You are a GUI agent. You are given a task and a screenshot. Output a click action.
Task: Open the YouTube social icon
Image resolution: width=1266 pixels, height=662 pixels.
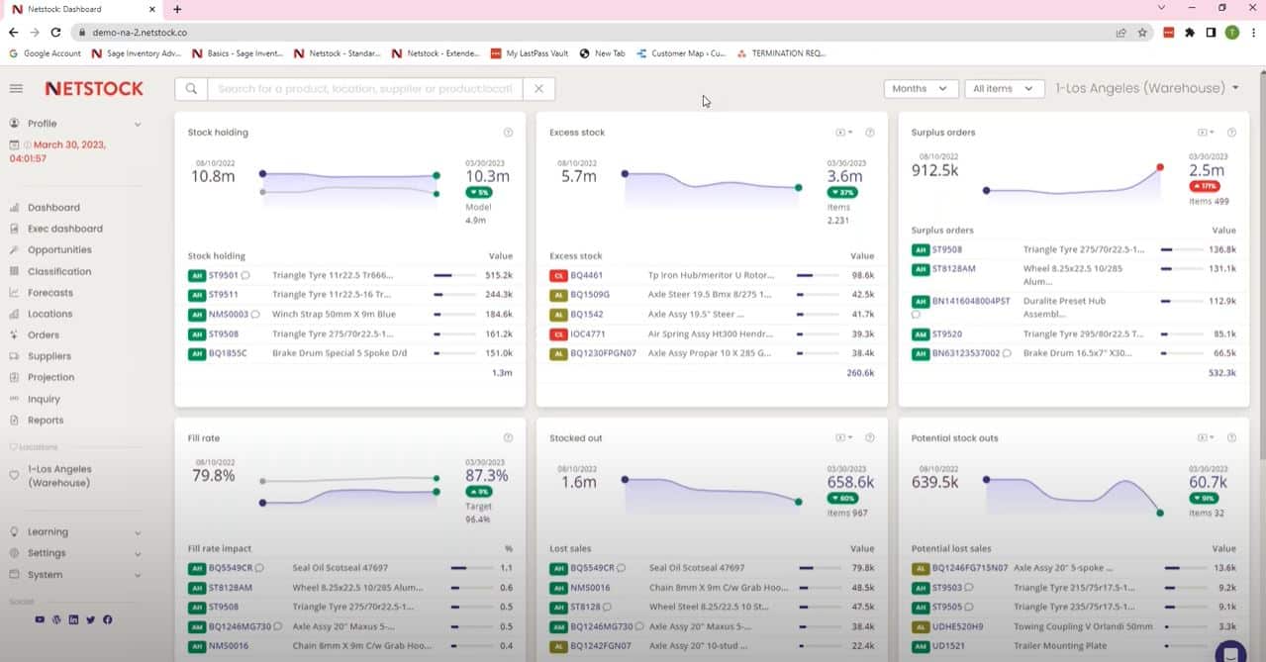tap(40, 619)
